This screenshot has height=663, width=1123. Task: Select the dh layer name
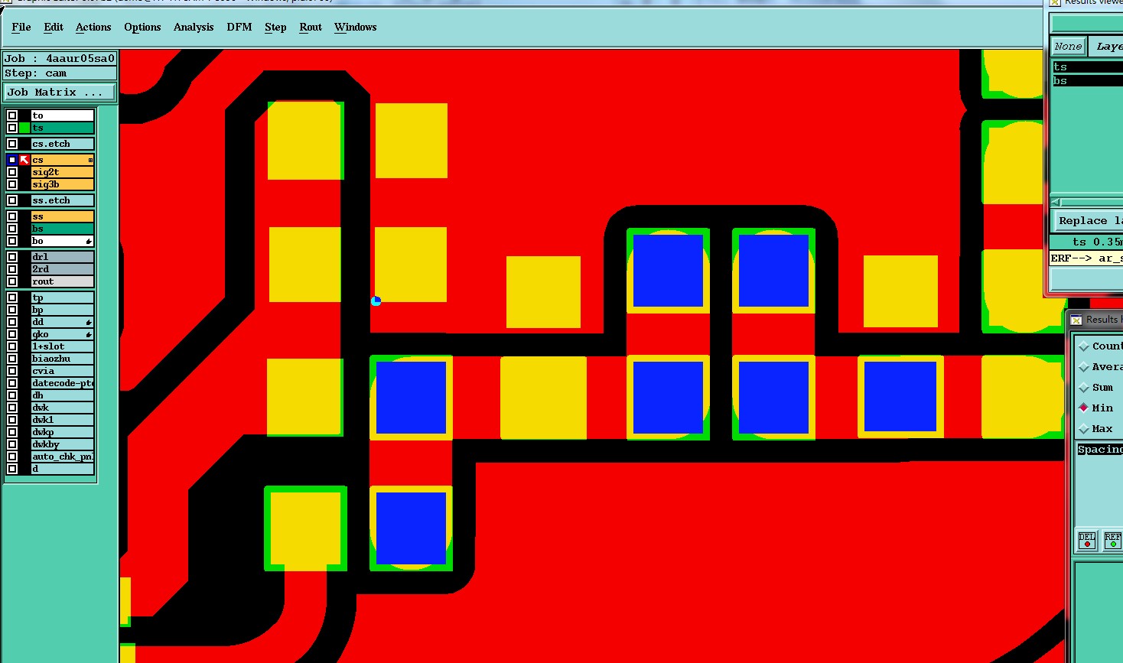(x=62, y=395)
